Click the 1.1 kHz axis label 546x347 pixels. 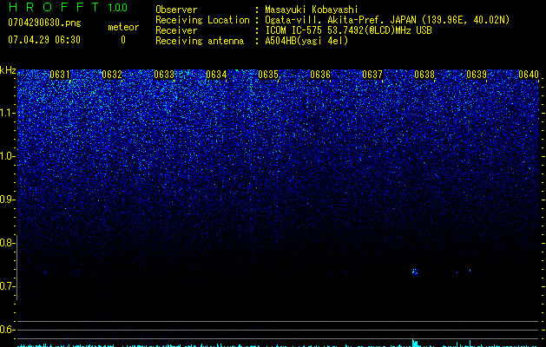(x=8, y=113)
